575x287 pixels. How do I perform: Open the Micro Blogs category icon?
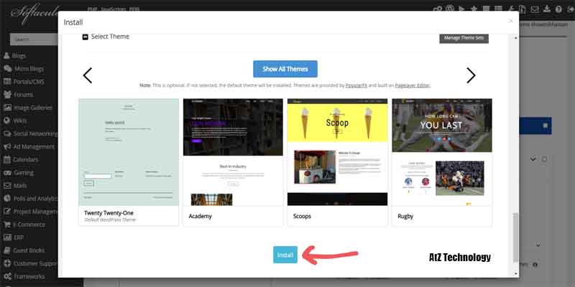point(7,69)
